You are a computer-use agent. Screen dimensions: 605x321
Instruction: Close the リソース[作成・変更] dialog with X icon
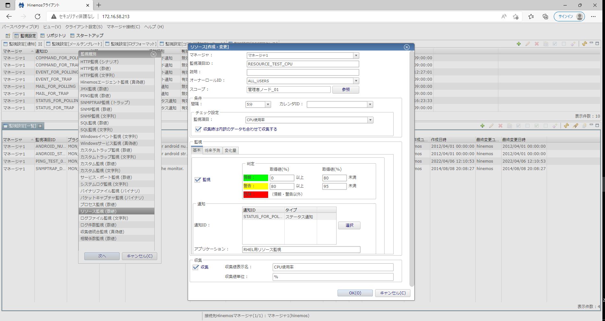click(407, 47)
